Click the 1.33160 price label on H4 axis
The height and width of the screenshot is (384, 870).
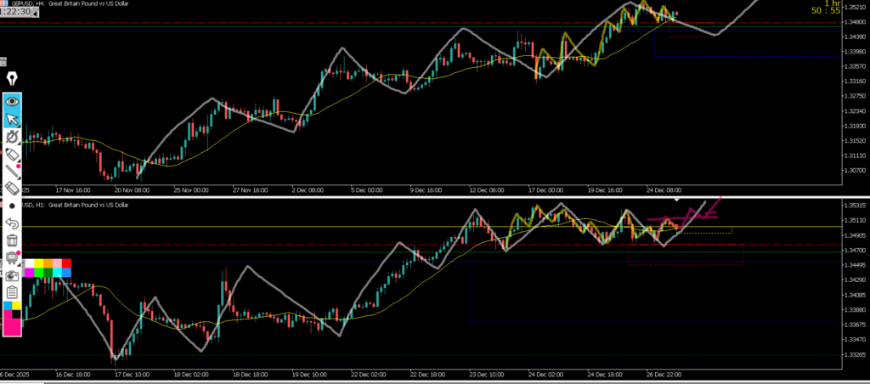(x=855, y=81)
